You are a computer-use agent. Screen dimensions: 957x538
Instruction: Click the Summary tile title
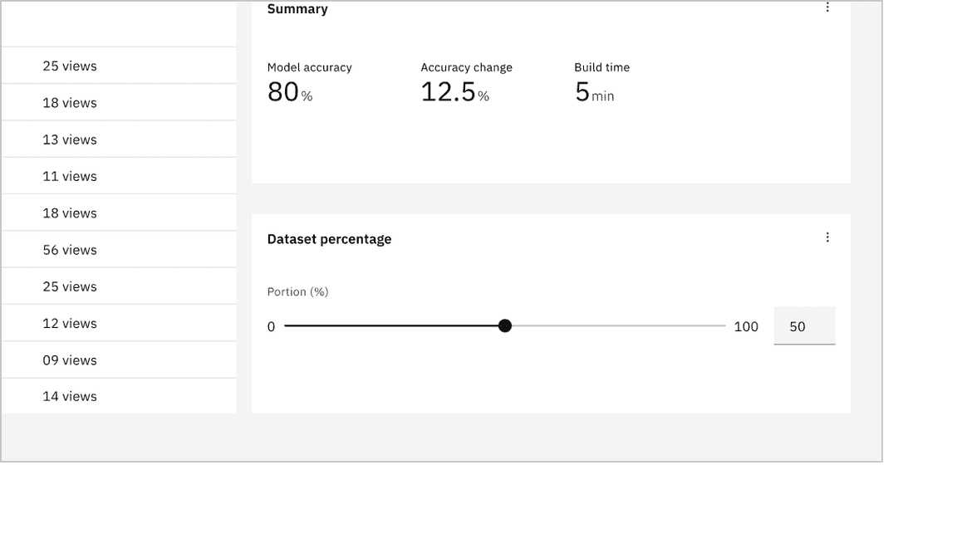coord(297,9)
